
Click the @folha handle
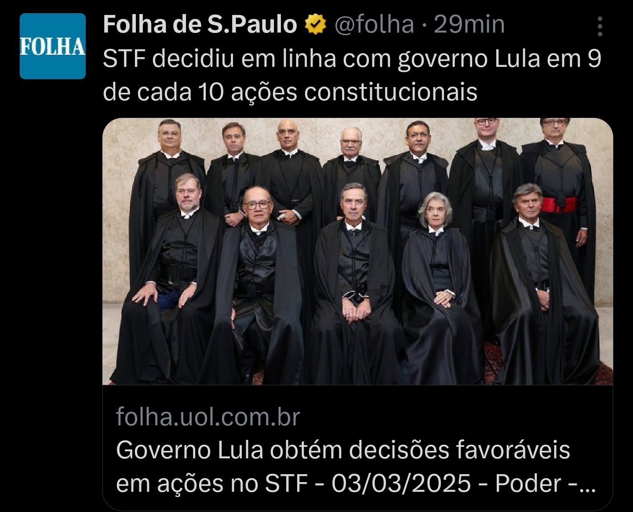point(375,24)
